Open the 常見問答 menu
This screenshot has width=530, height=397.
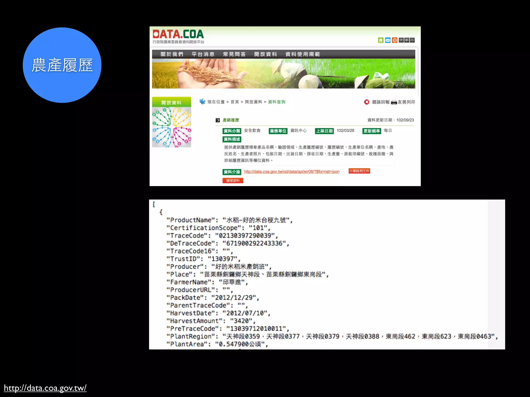pos(234,54)
